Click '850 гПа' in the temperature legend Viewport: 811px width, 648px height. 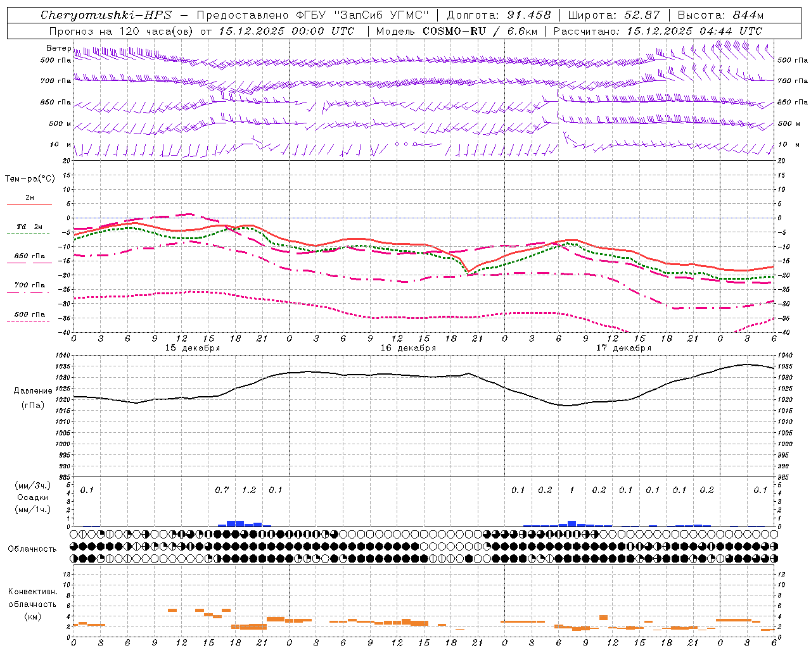point(30,256)
